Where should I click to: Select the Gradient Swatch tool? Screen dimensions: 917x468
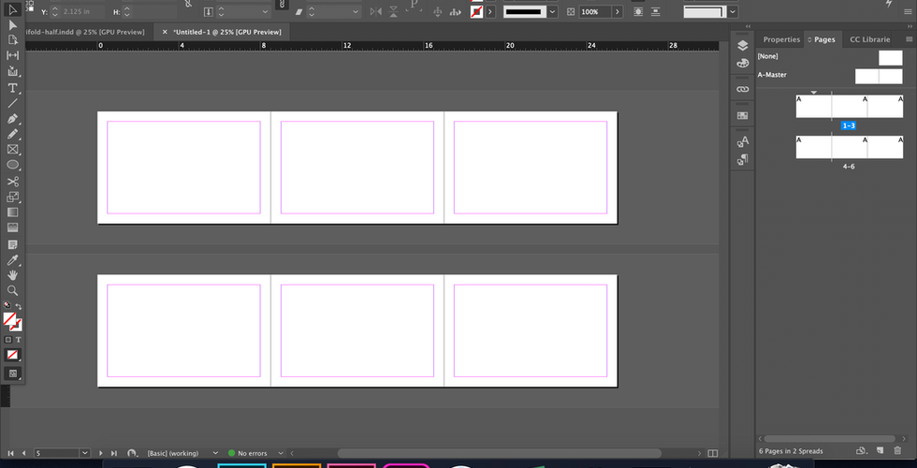(x=12, y=212)
